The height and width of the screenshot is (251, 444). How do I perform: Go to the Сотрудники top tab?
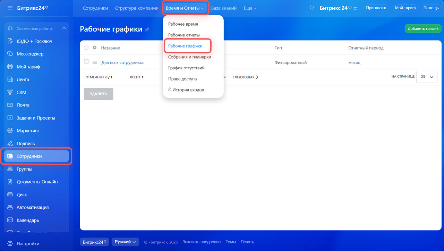coord(95,8)
